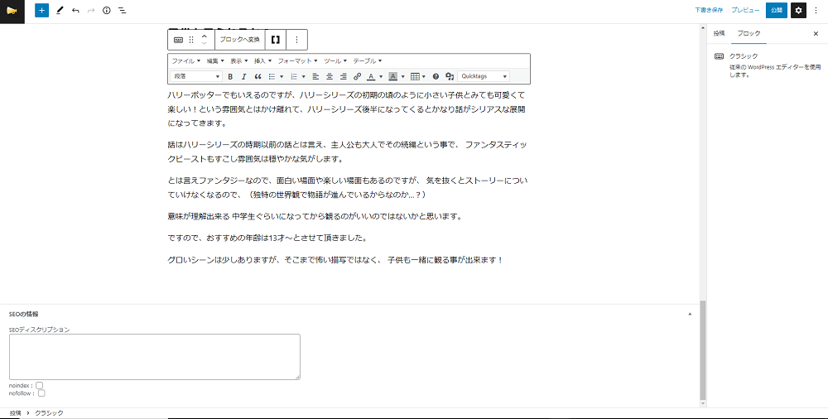Click the paragraph starting グロいシーンは
Screen dimensions: 828x419
[x=335, y=260]
